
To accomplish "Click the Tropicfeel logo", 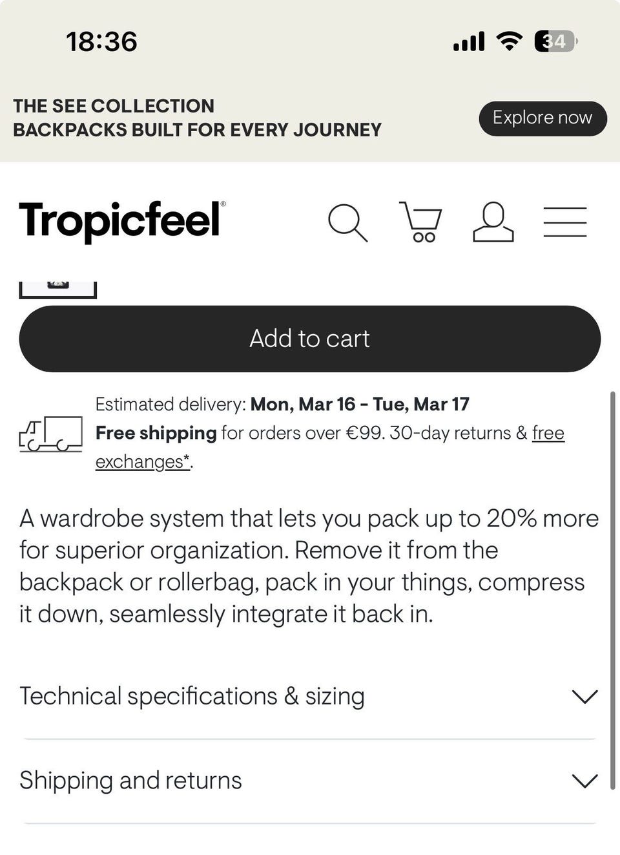I will tap(122, 220).
